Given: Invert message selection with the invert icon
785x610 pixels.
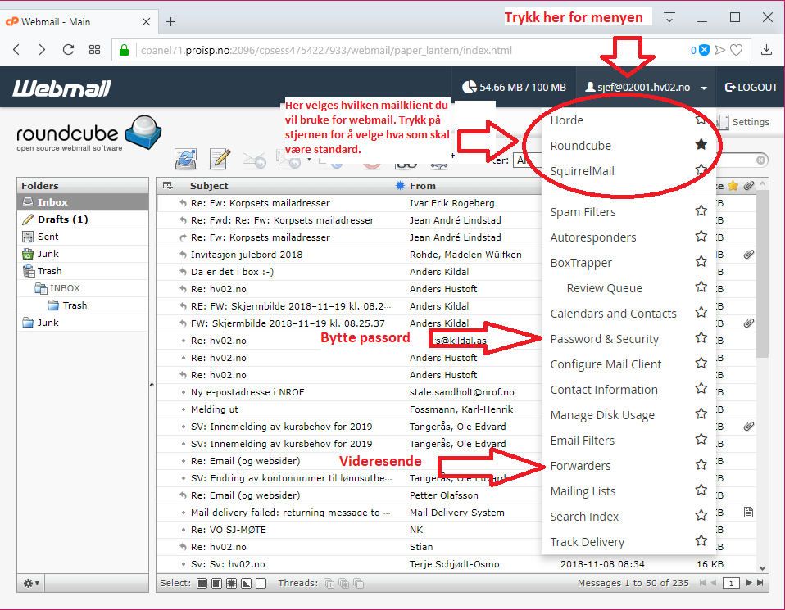Looking at the screenshot, I should tap(246, 583).
